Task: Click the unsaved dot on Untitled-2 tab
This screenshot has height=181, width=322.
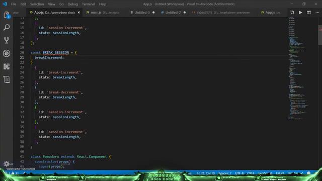Action: click(x=185, y=13)
